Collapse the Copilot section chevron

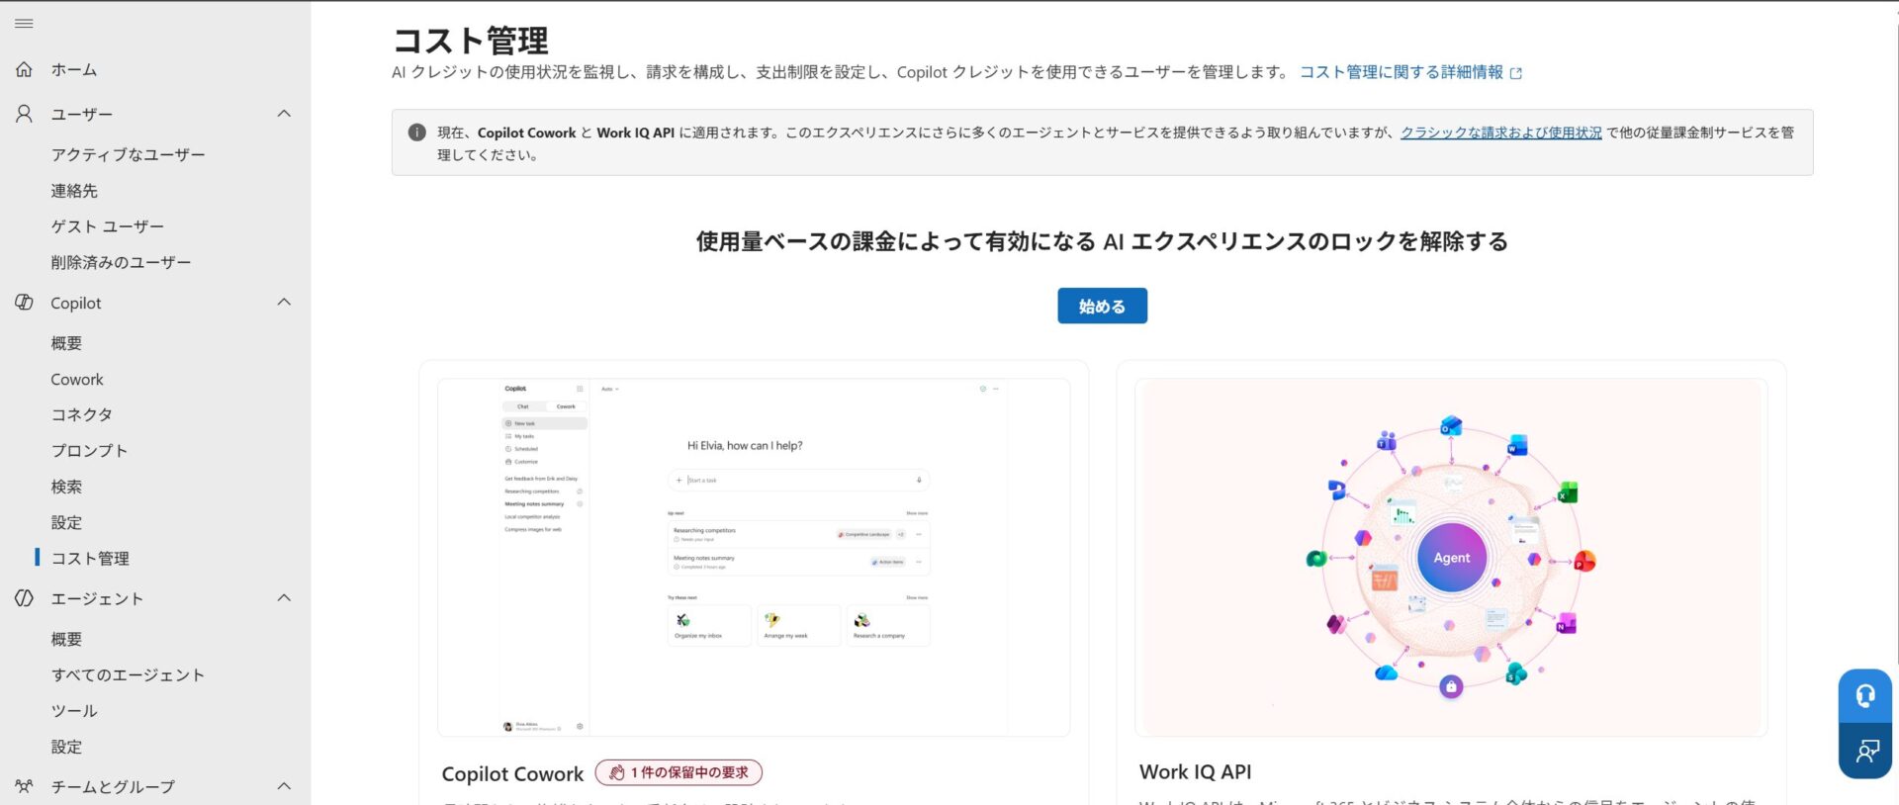(284, 303)
